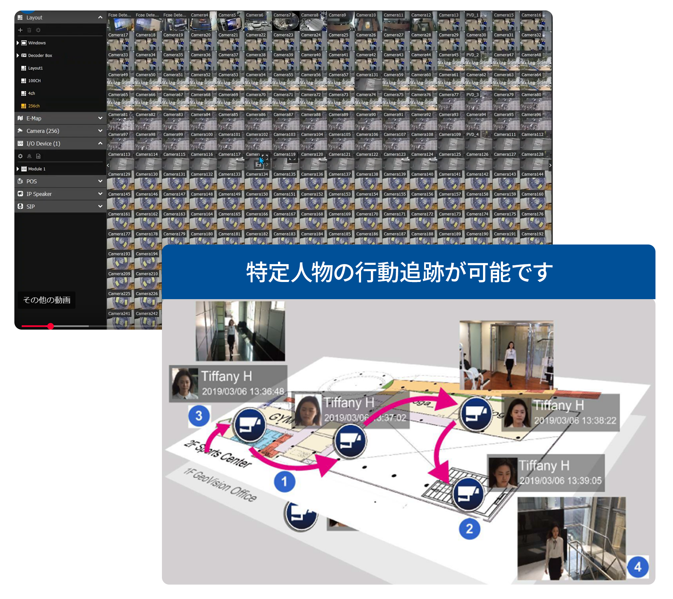The height and width of the screenshot is (599, 673).
Task: Expand the Windows tree node
Action: click(x=18, y=43)
